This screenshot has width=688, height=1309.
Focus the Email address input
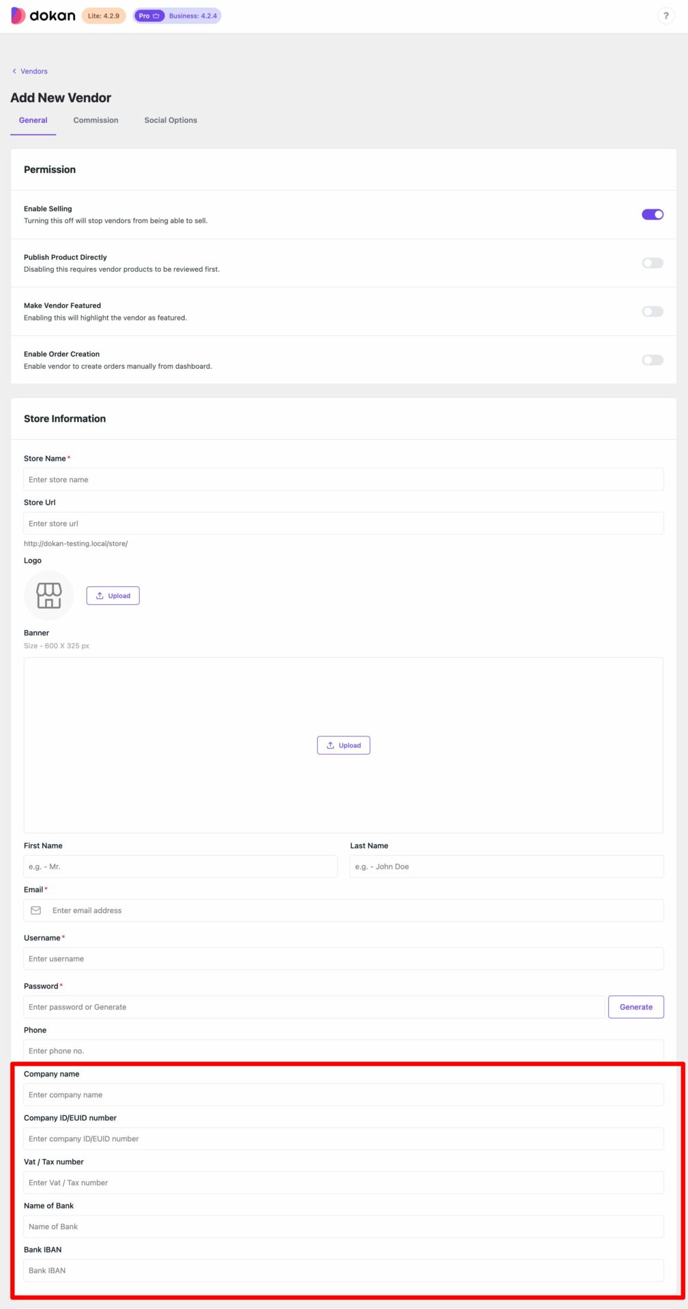click(344, 910)
